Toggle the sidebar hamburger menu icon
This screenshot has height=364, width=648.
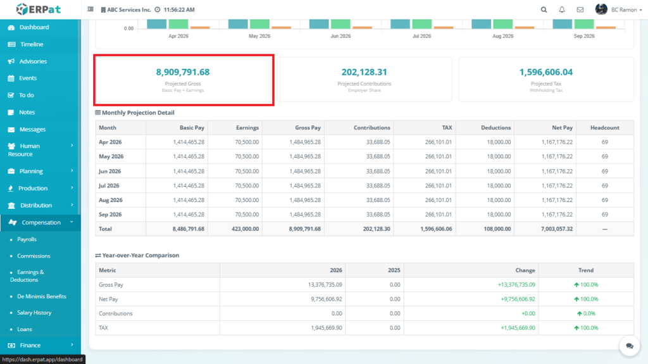(x=90, y=9)
